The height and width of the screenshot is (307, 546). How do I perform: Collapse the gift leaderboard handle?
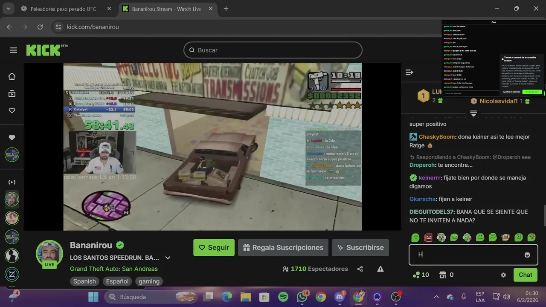[x=473, y=113]
